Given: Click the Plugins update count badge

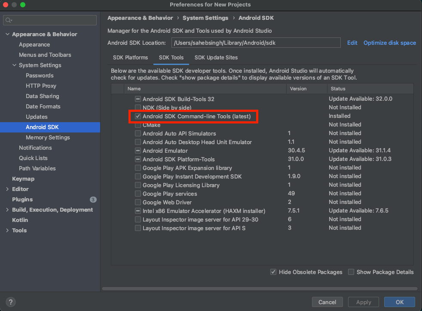Looking at the screenshot, I should tap(93, 200).
